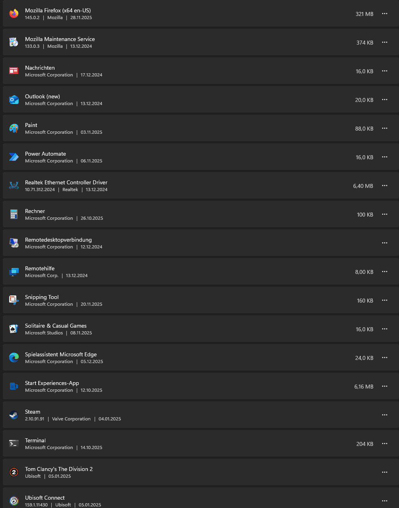Click the Ubisoft Connect swirl icon
Viewport: 399px width, 508px height.
tap(14, 501)
